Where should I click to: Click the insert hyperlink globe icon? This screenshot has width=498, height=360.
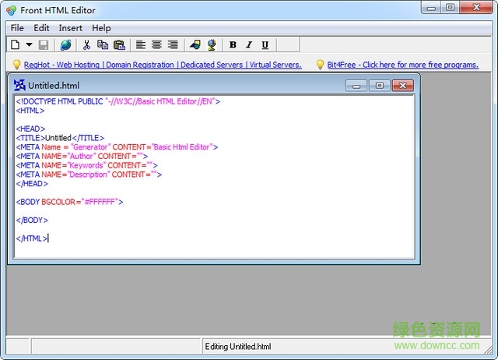[x=211, y=45]
